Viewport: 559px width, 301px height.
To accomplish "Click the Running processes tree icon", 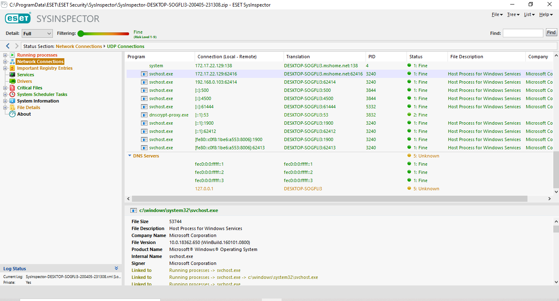I will point(12,55).
